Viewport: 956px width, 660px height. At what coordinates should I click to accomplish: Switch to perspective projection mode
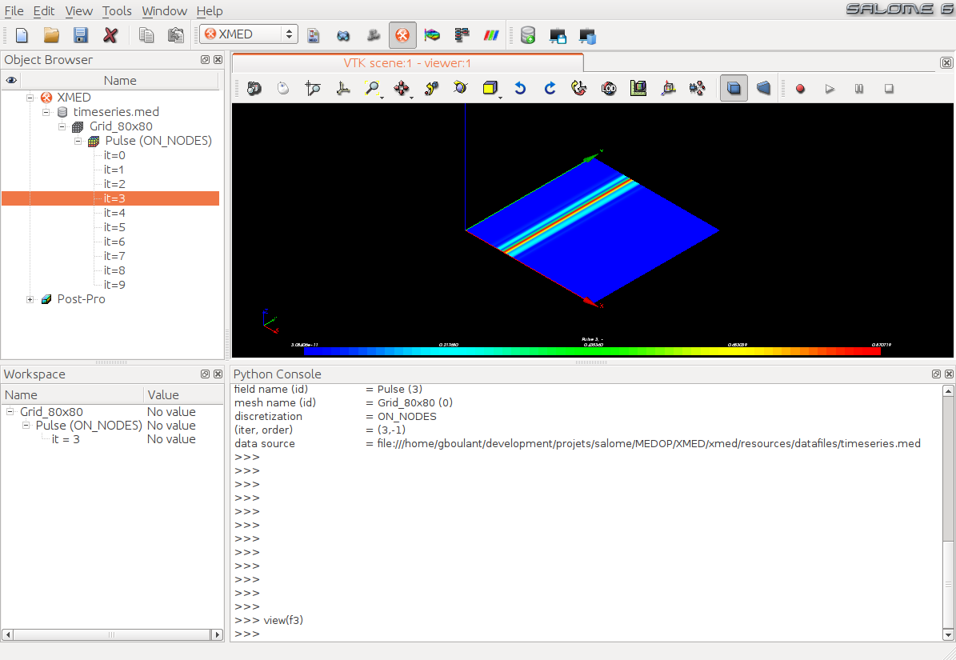tap(763, 88)
